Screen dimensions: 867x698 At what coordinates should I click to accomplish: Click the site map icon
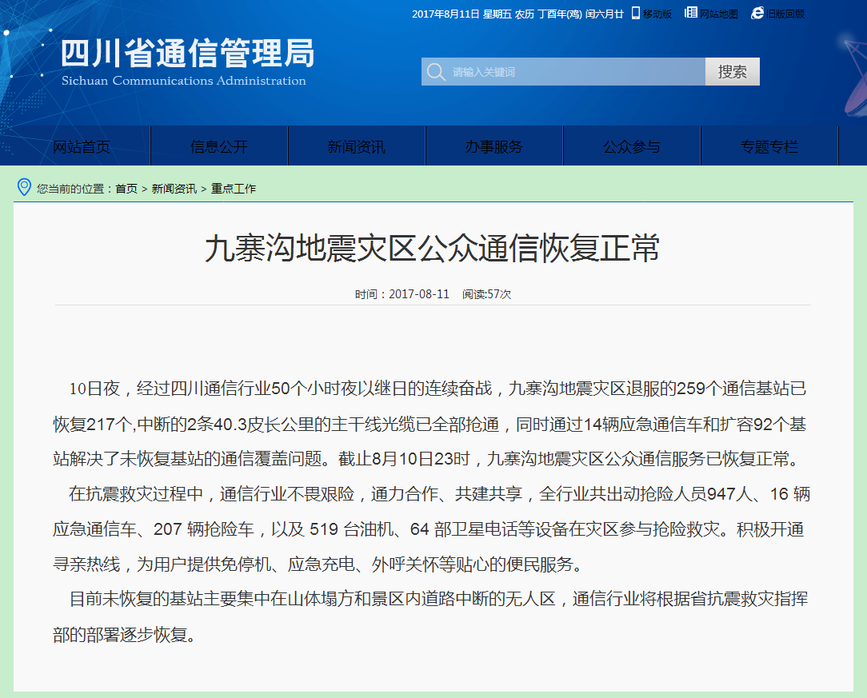pyautogui.click(x=690, y=12)
